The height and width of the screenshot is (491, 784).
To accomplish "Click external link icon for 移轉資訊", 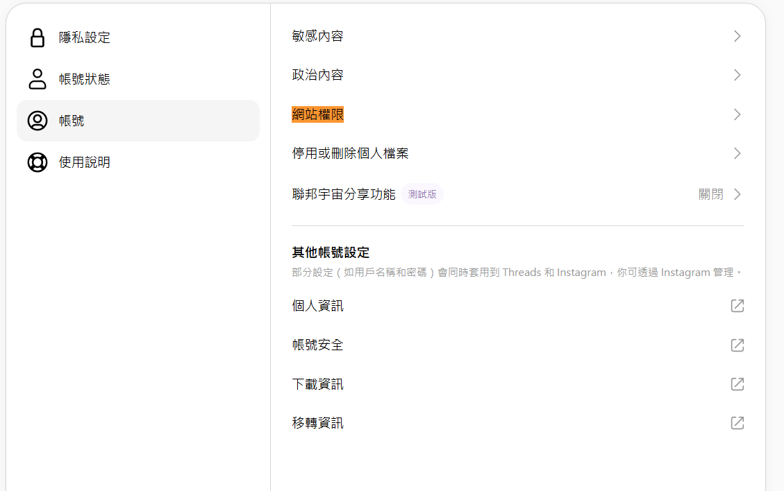I will pyautogui.click(x=737, y=423).
